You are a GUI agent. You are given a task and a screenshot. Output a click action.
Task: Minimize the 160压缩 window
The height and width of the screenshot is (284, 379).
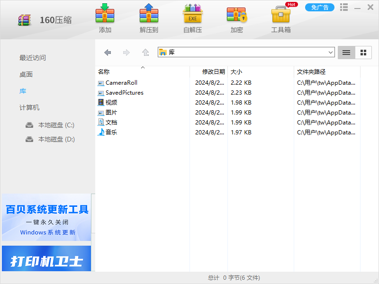point(358,8)
